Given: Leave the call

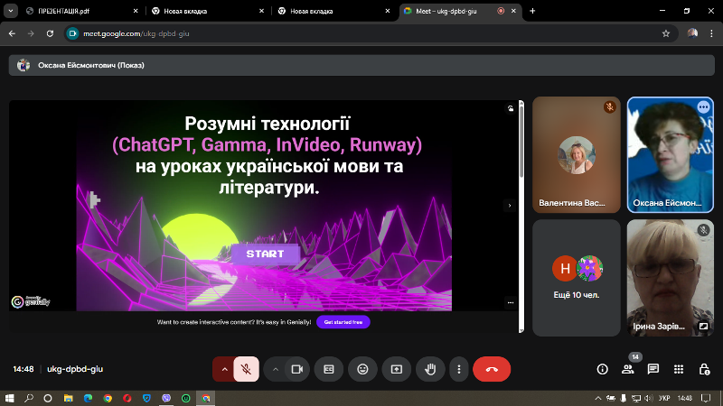Looking at the screenshot, I should (x=492, y=369).
